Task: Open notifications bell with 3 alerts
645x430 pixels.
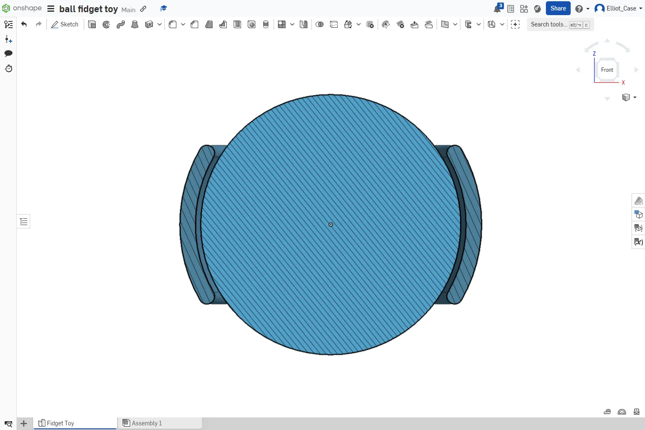Action: [498, 8]
